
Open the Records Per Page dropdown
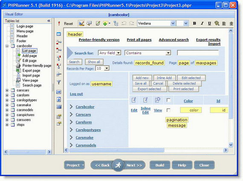coord(107,68)
